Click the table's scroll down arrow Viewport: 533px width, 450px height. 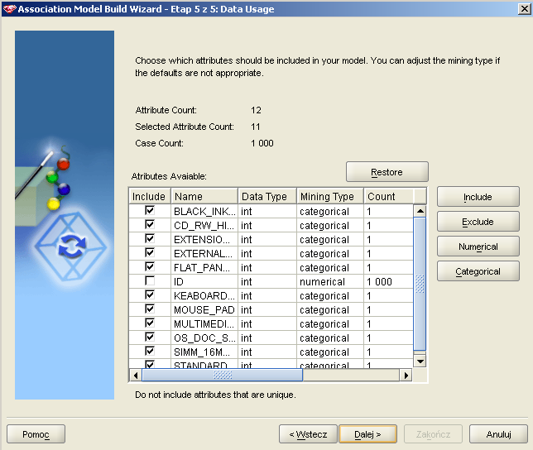coord(420,361)
